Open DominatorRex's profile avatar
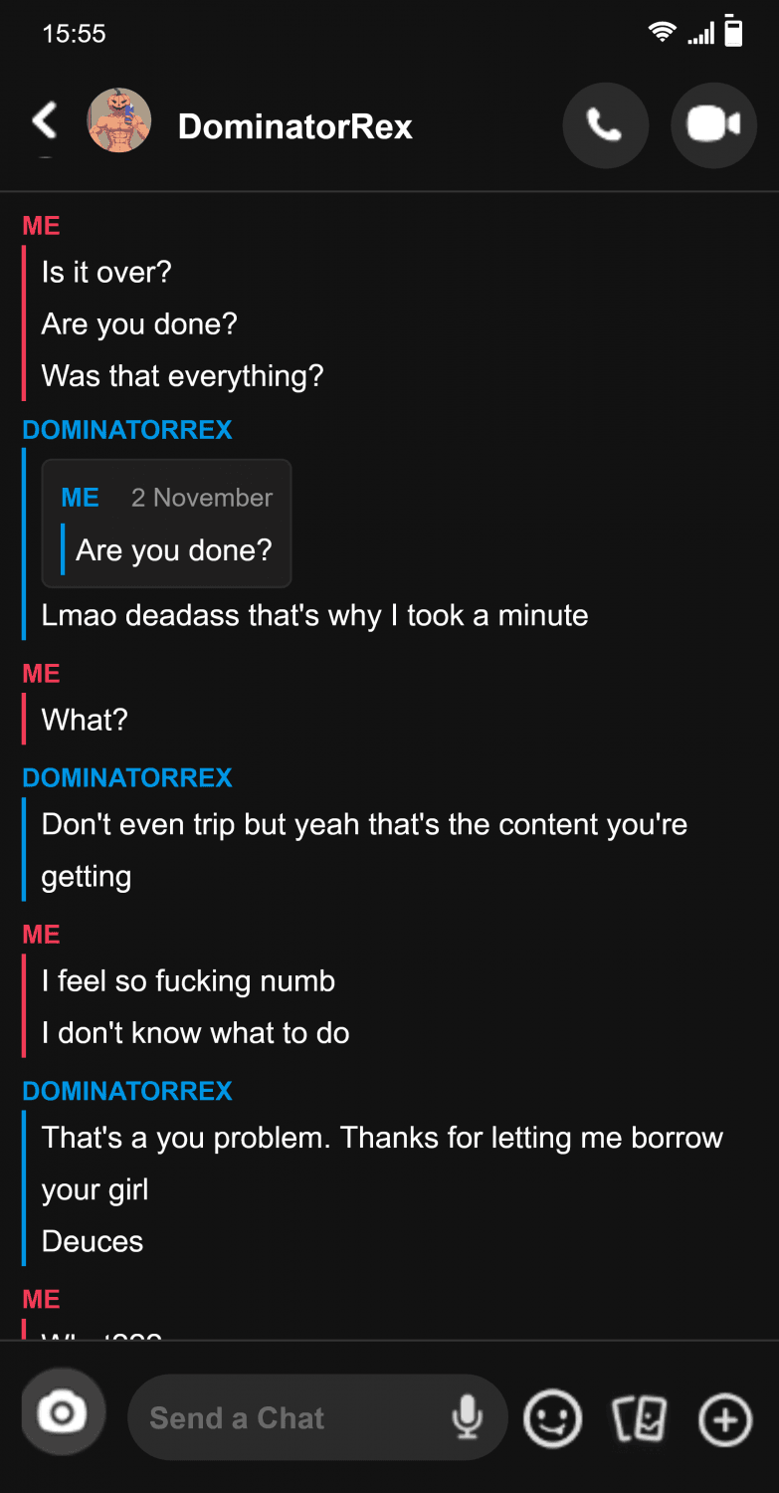 click(119, 121)
